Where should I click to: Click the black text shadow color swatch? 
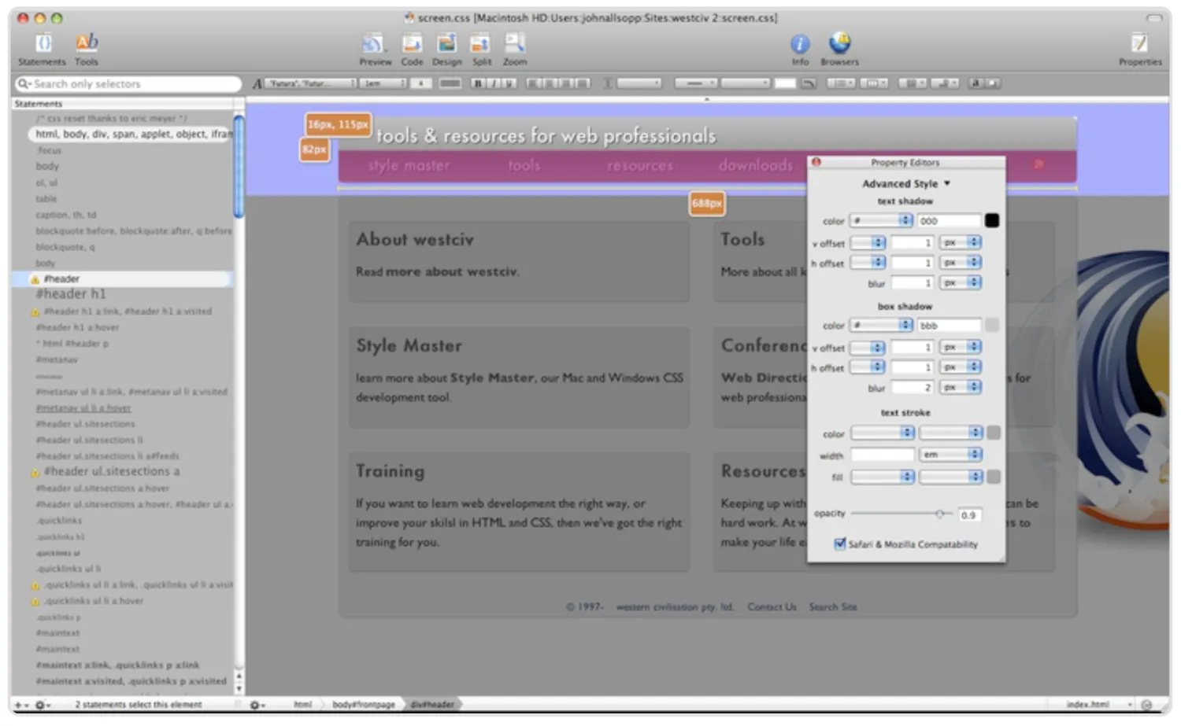pyautogui.click(x=992, y=221)
